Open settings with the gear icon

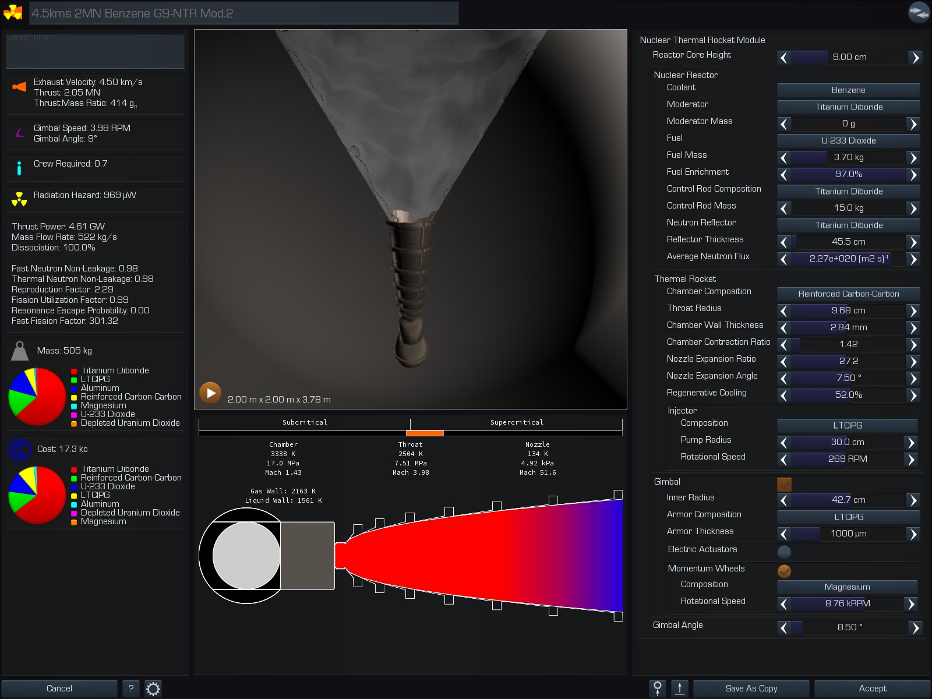click(x=153, y=689)
